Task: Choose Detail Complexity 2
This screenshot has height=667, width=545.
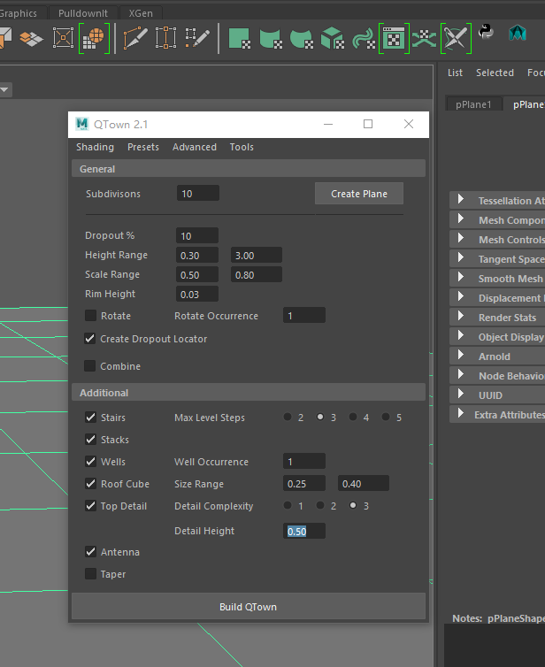Action: pyautogui.click(x=320, y=505)
